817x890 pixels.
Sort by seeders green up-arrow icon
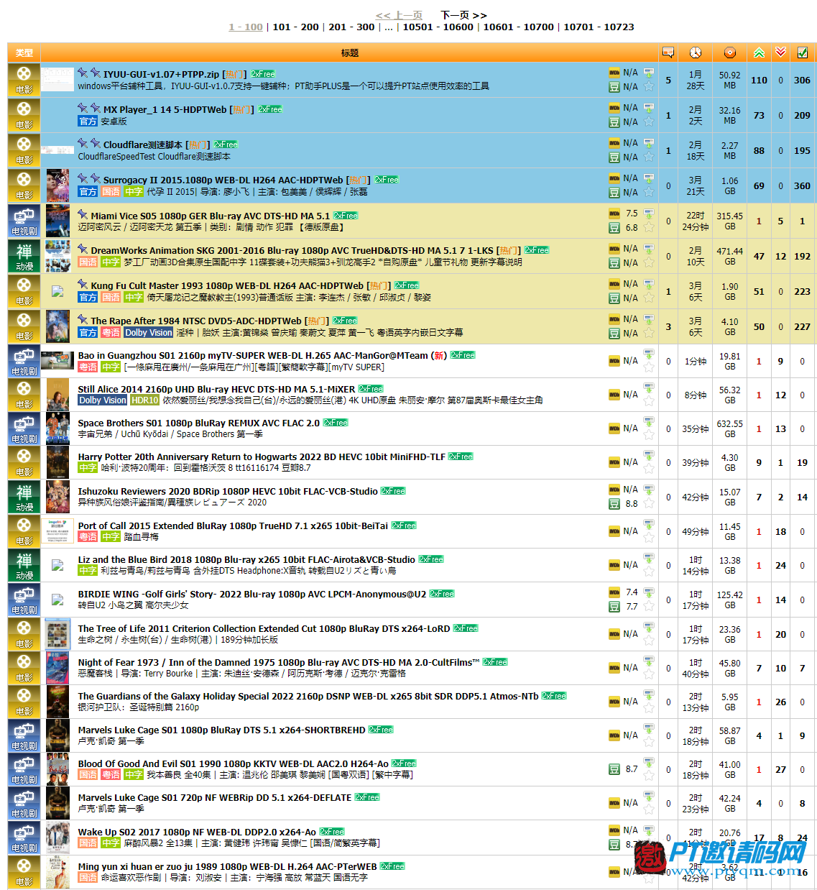click(759, 52)
